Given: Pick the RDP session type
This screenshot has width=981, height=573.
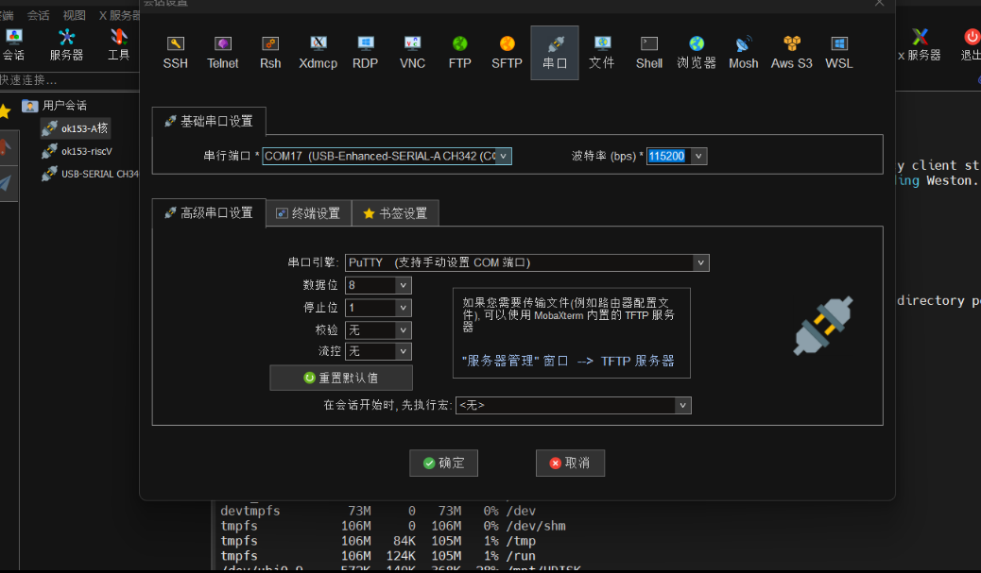Looking at the screenshot, I should pos(366,53).
